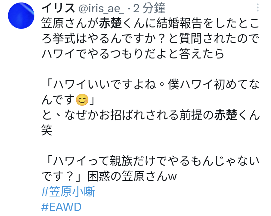Open the #EAWD hashtag
Image resolution: width=271 pixels, height=216 pixels.
[62, 207]
